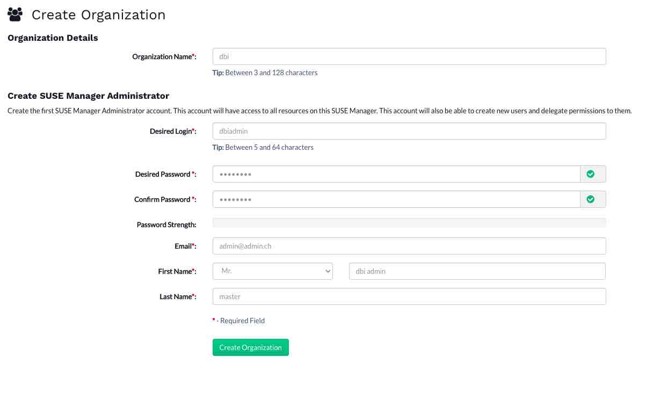The image size is (661, 400).
Task: Click the 'Create Organization' page heading
Action: 98,15
